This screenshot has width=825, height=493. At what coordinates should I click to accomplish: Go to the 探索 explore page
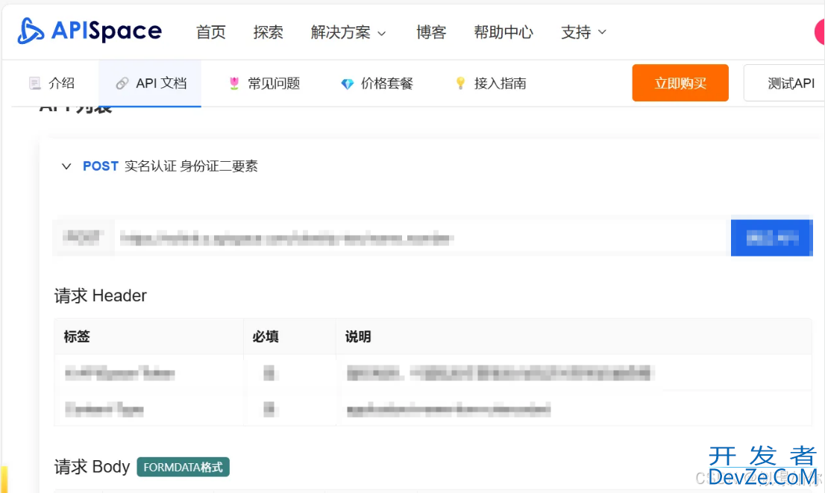pos(269,32)
